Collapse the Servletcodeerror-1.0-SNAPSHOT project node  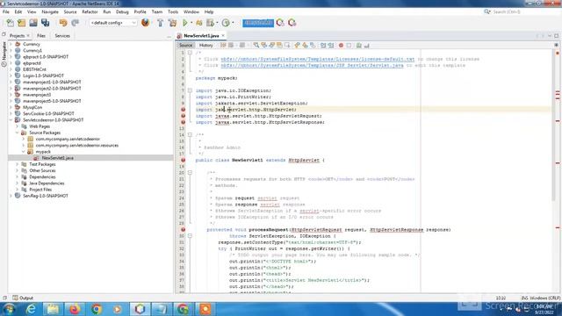point(11,120)
